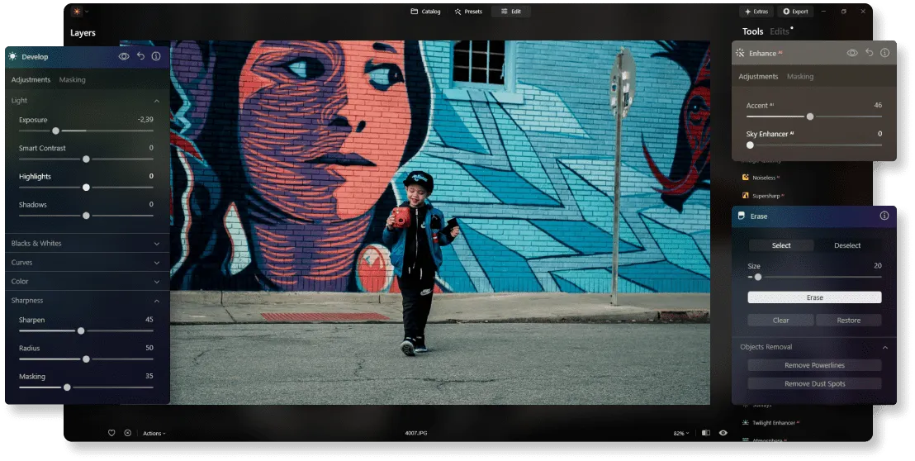Click the Erase panel info icon
The width and height of the screenshot is (915, 461).
[x=884, y=216]
